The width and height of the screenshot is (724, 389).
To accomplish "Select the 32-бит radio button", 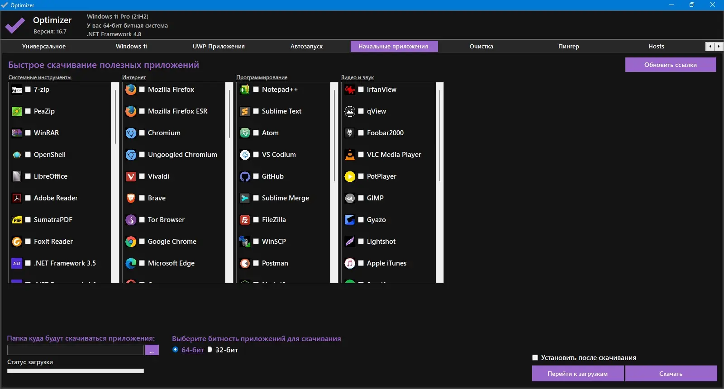I will (x=210, y=350).
